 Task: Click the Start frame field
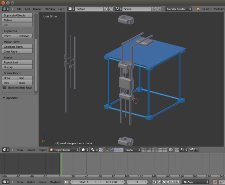click(84, 182)
